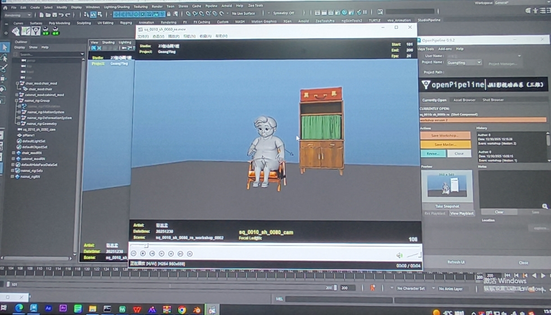Viewport: 551px width, 315px height.
Task: Click the Save Workshop button
Action: pos(445,135)
